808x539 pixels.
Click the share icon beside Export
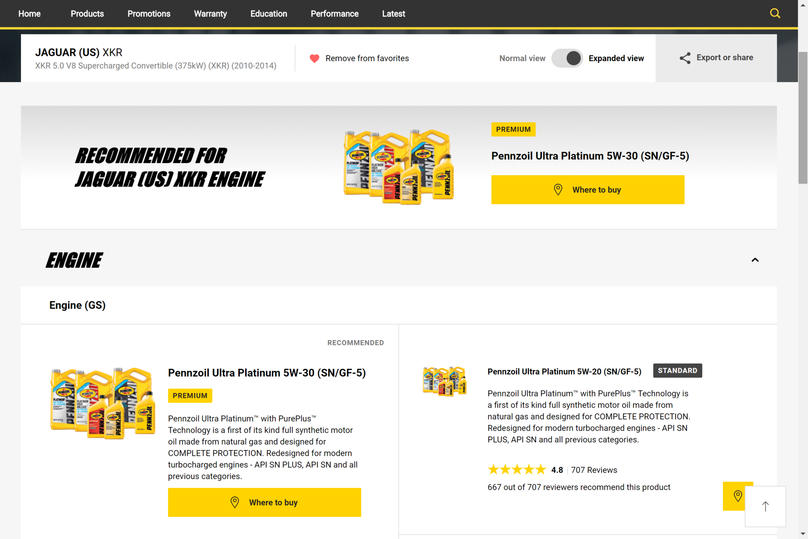pos(685,58)
